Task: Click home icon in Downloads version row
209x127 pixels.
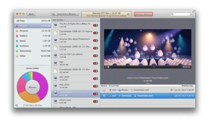Action: tap(110, 96)
